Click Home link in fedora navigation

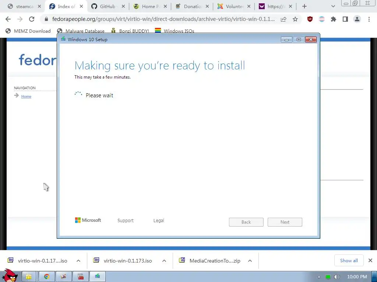26,97
